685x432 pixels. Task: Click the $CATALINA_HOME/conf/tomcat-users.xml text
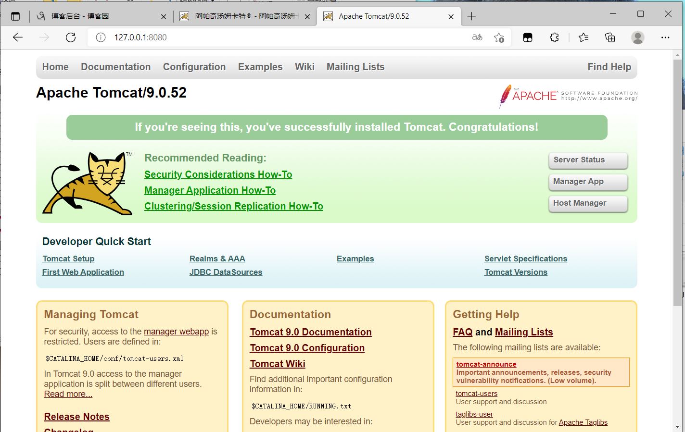pyautogui.click(x=114, y=358)
